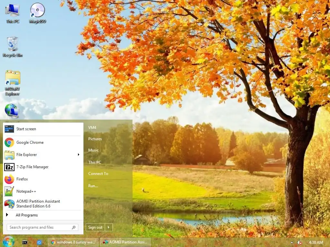Open the MagicISO desktop shortcut
330x247 pixels.
(x=37, y=13)
